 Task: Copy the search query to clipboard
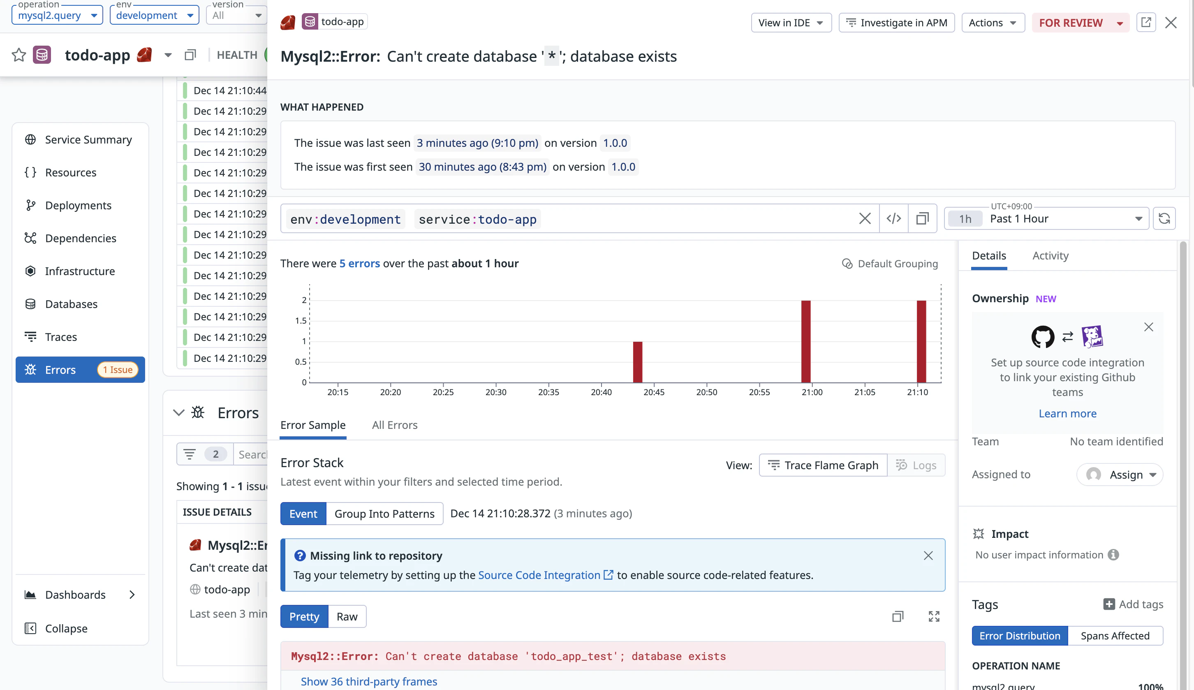(922, 218)
